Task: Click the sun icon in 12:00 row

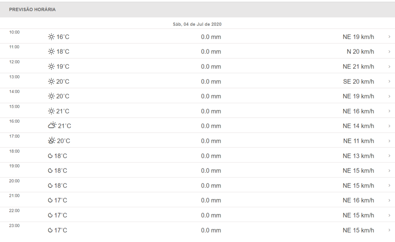Action: coord(51,67)
